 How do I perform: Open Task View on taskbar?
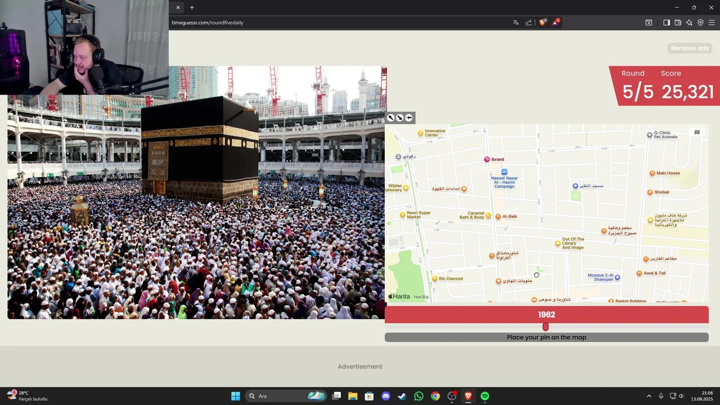[x=336, y=396]
